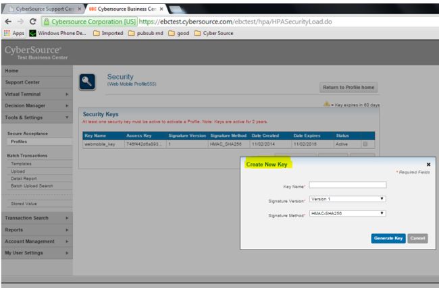The image size is (439, 288).
Task: Click Return to Profile home button
Action: click(x=348, y=87)
